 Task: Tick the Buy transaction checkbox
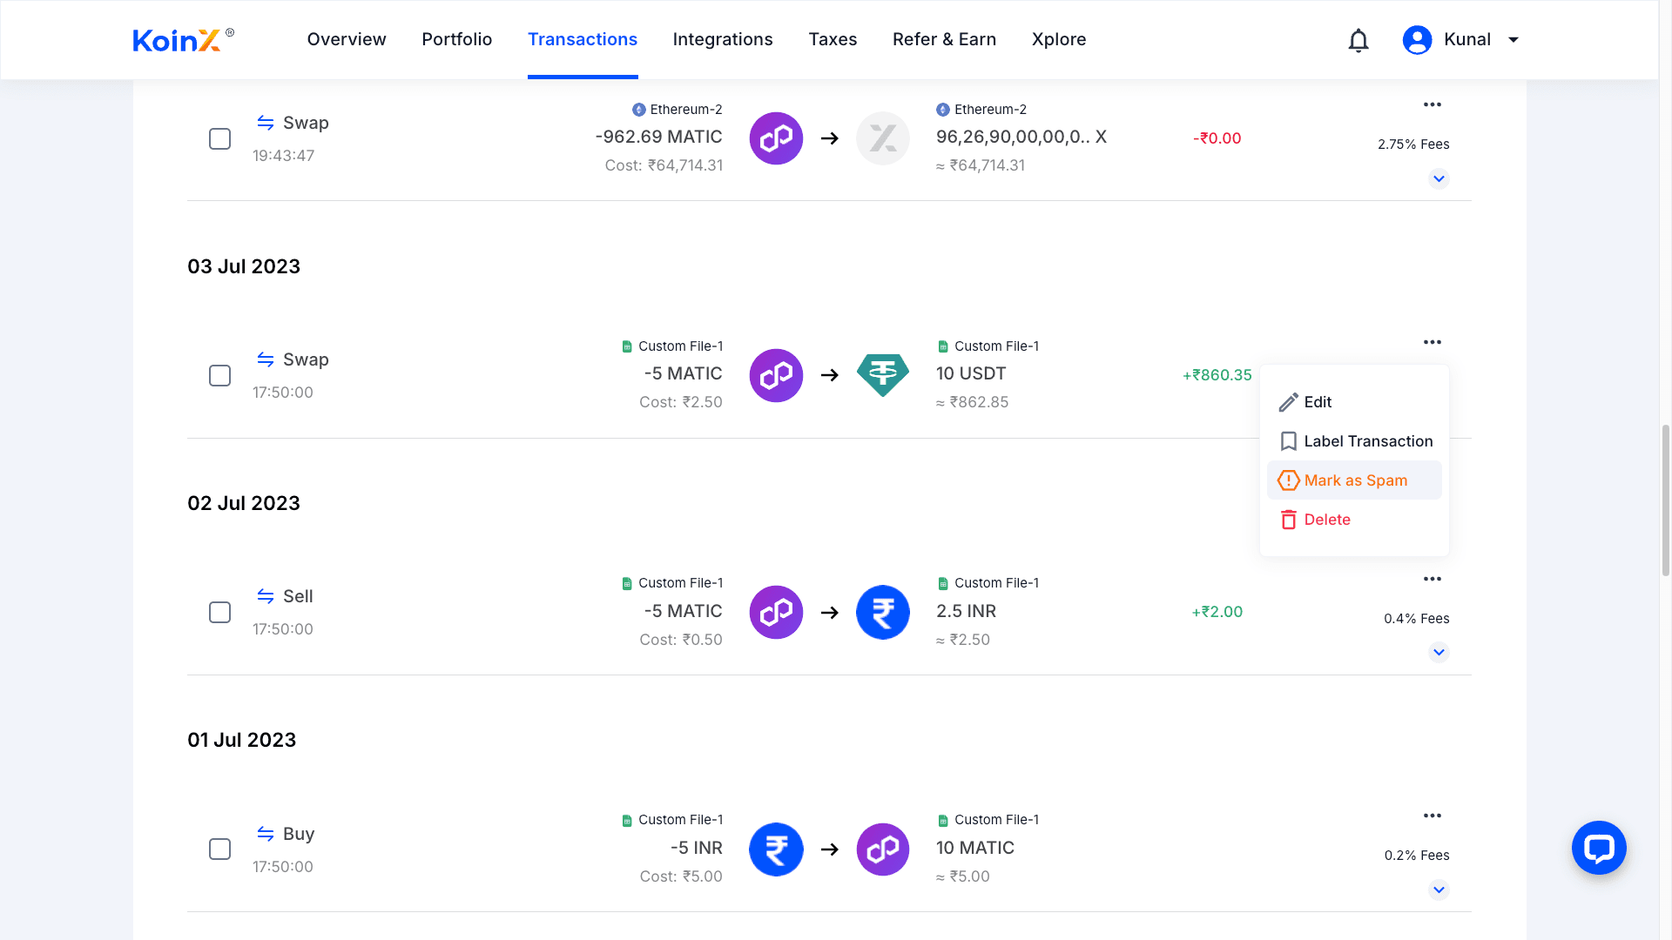pyautogui.click(x=219, y=849)
